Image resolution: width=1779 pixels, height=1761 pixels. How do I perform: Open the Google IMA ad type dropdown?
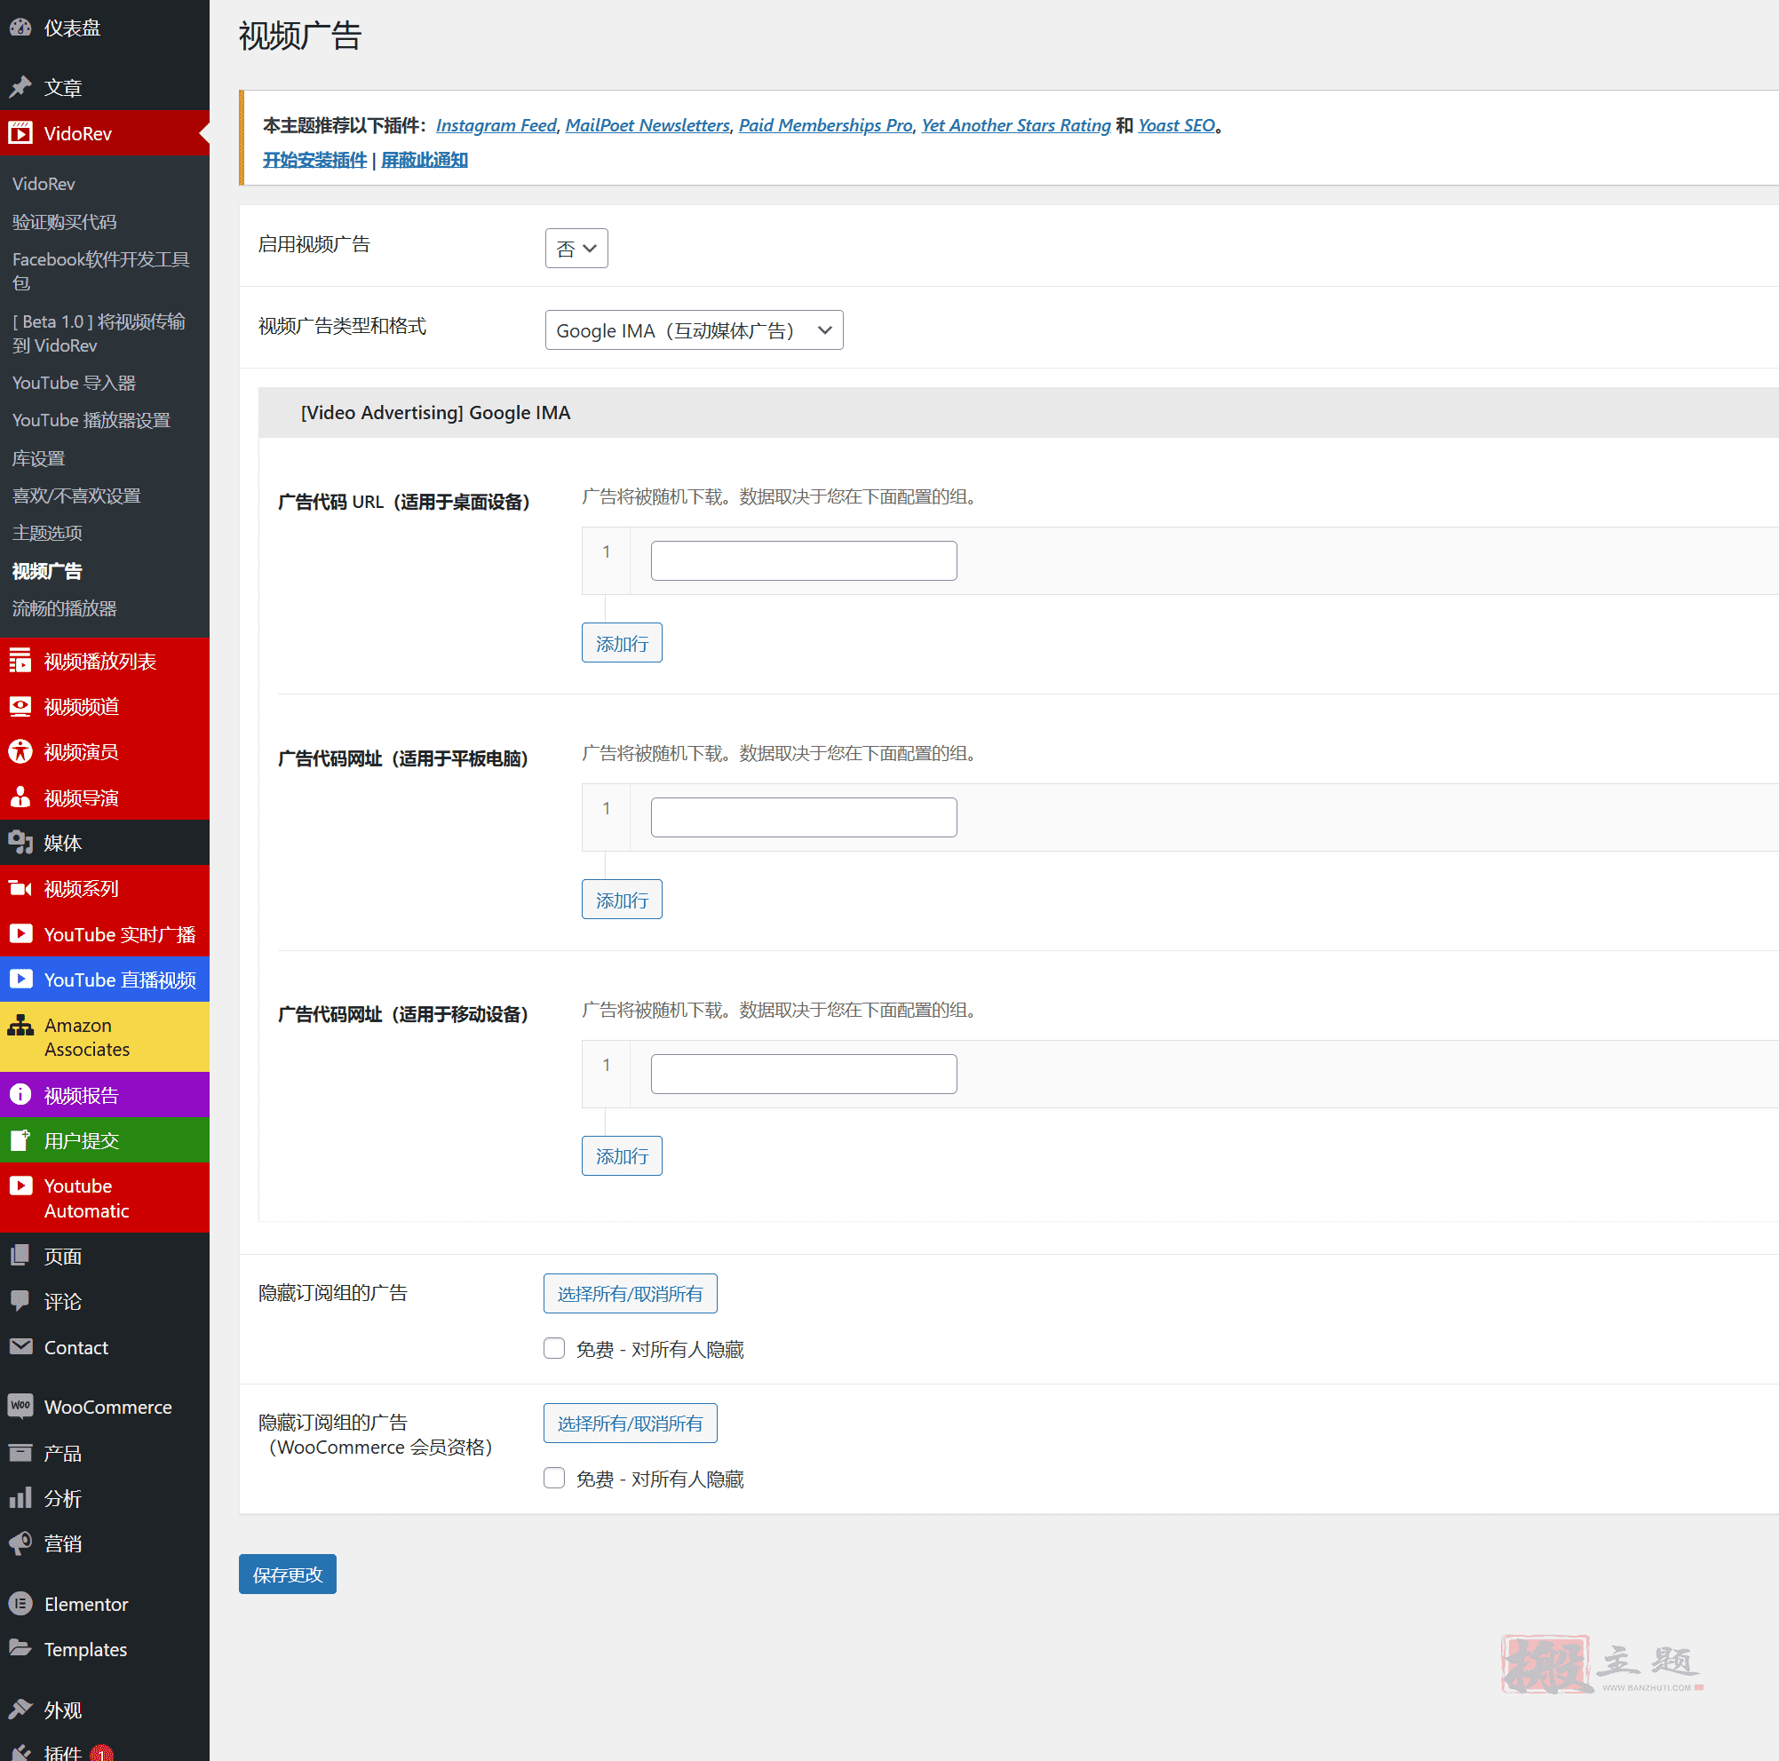click(x=695, y=330)
